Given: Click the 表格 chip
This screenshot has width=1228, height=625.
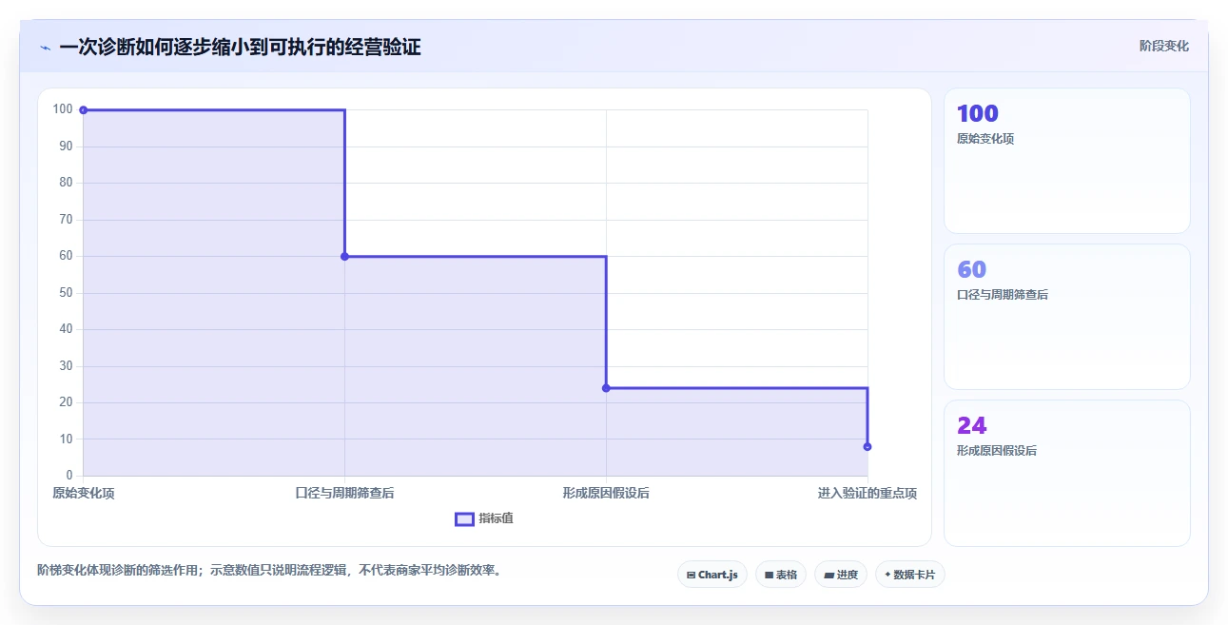Looking at the screenshot, I should tap(781, 575).
